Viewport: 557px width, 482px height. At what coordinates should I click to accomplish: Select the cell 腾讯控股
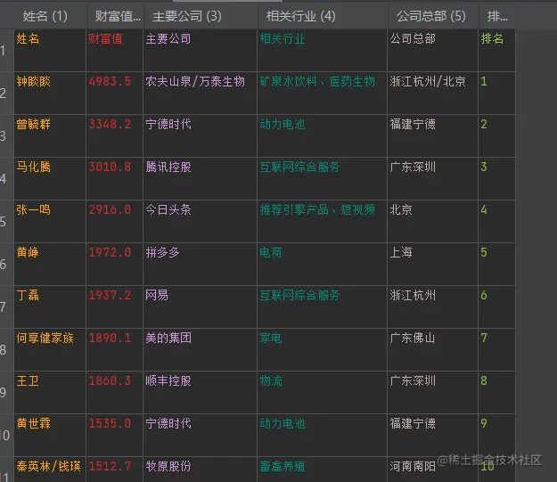point(200,179)
